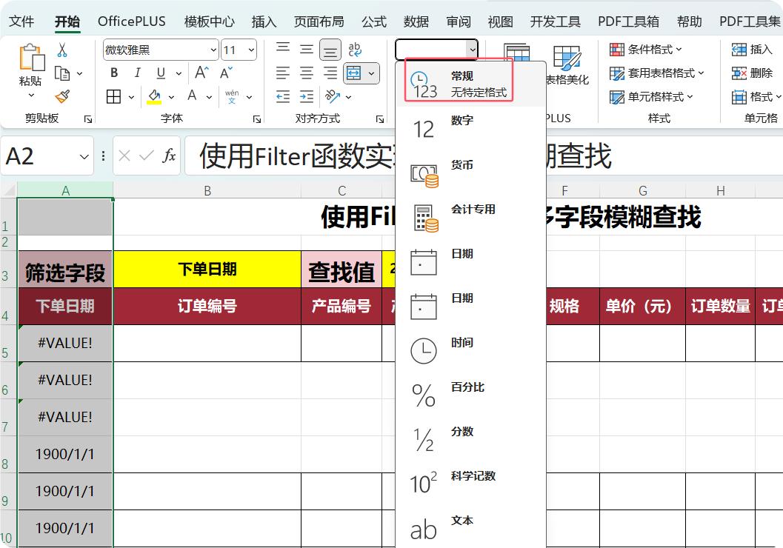Toggle Underline formatting
This screenshot has height=548, width=783.
tap(161, 73)
